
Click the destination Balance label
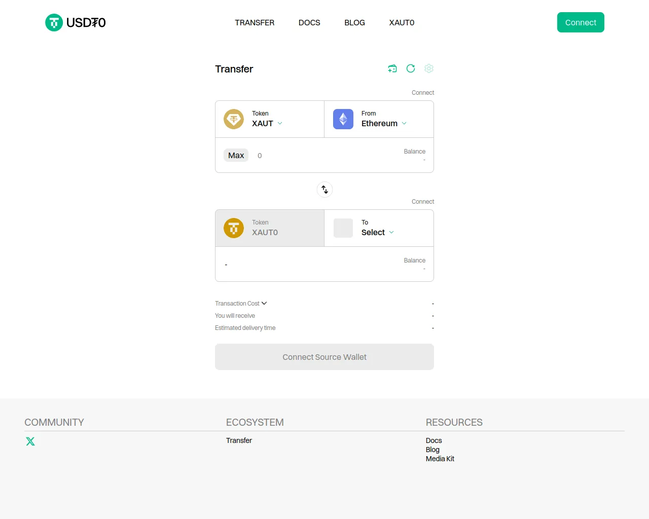[414, 261]
